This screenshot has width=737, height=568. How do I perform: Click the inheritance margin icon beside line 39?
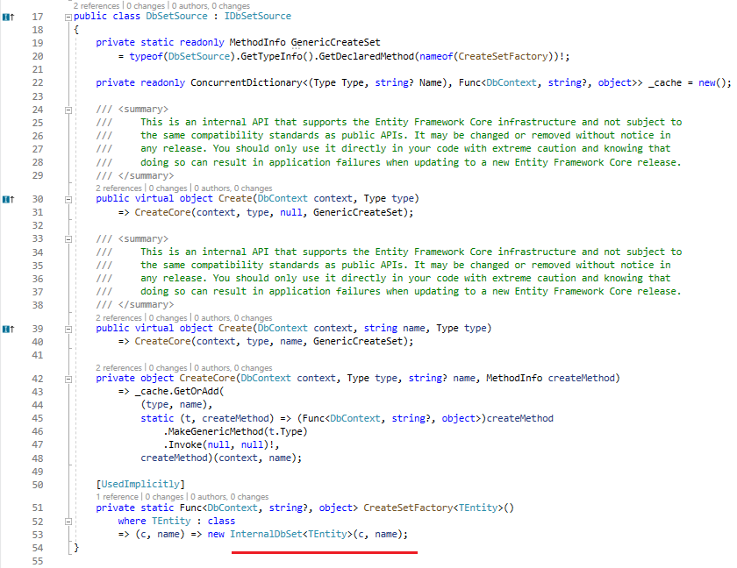point(8,329)
